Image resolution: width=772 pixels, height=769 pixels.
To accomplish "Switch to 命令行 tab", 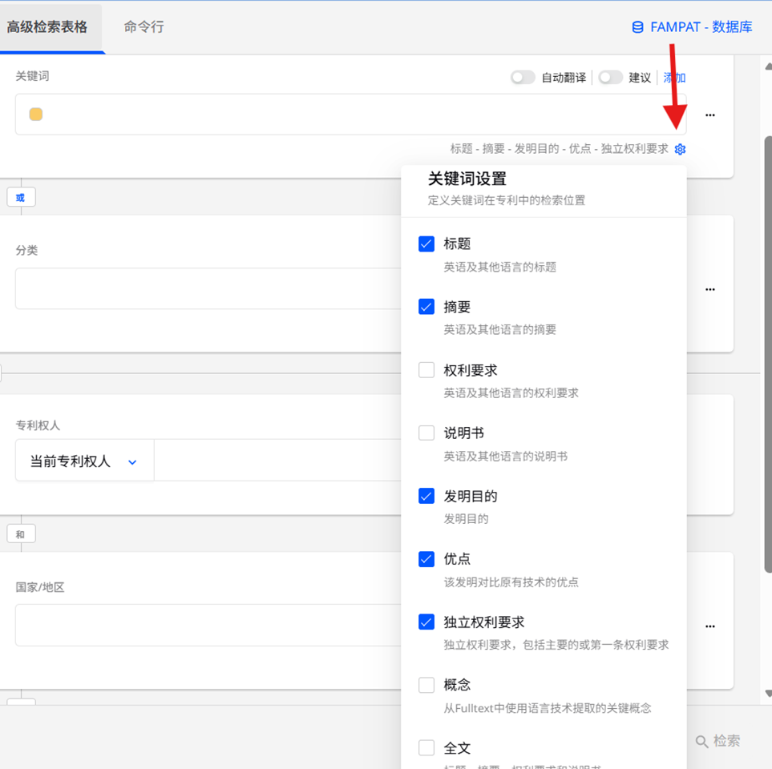I will tap(143, 27).
